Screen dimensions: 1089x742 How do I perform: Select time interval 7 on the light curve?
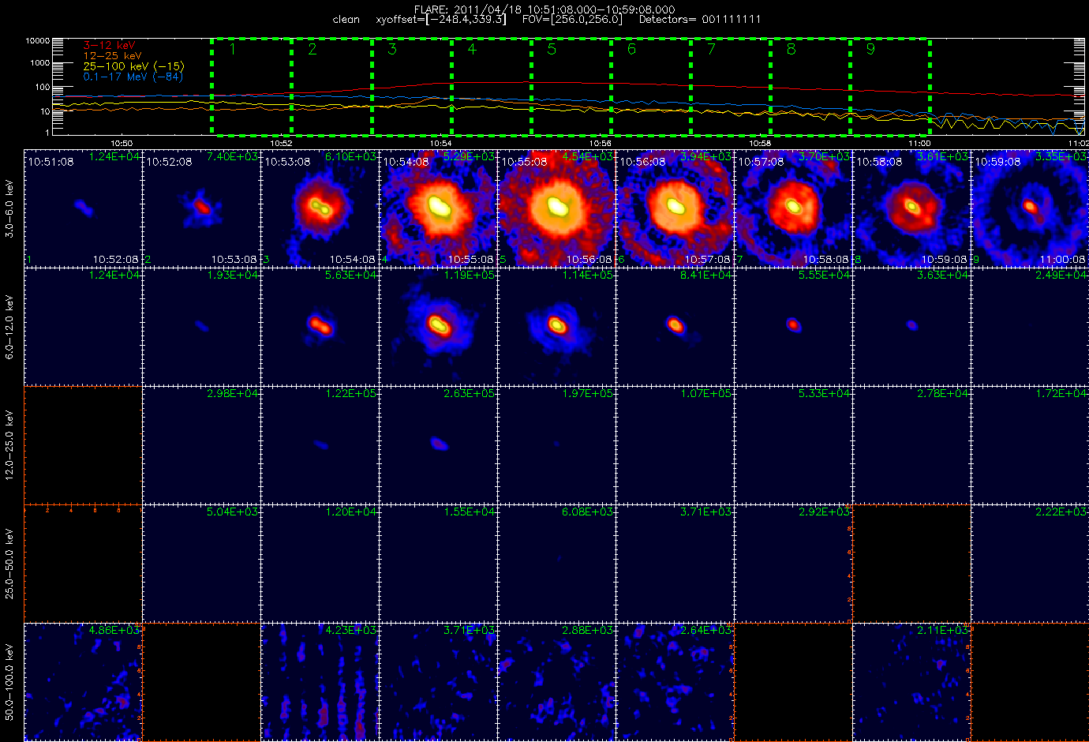tap(730, 86)
